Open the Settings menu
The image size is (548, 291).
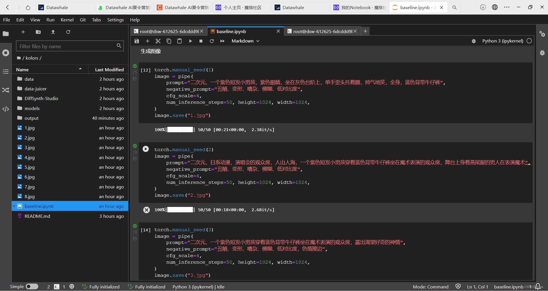pyautogui.click(x=115, y=20)
